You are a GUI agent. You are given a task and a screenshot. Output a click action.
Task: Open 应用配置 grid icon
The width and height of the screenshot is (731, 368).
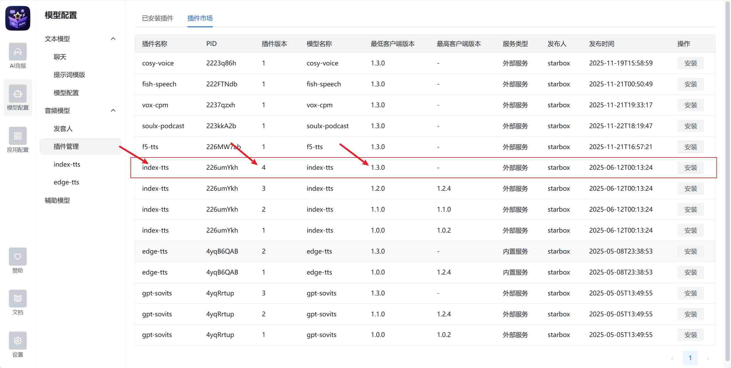point(18,136)
